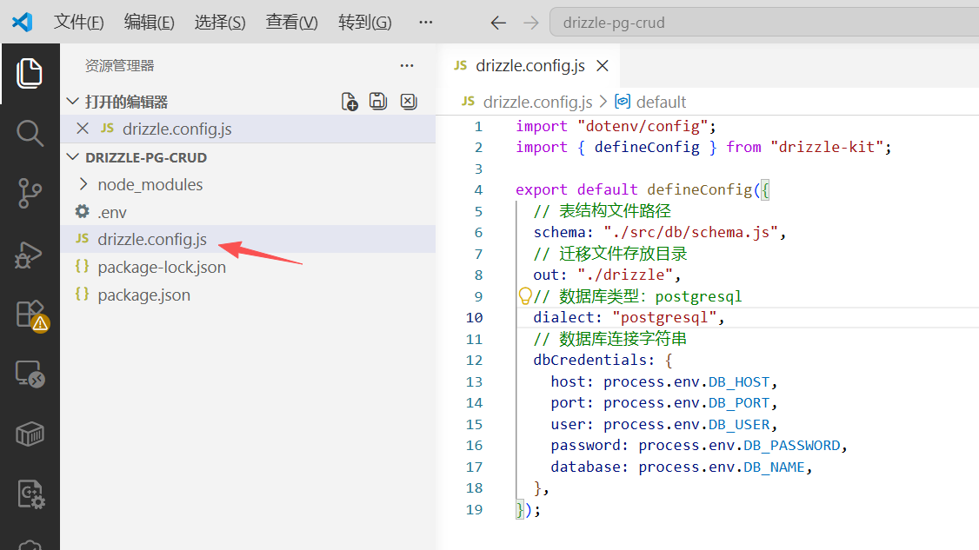The image size is (979, 550).
Task: Click line number 10 in gutter
Action: pos(475,317)
